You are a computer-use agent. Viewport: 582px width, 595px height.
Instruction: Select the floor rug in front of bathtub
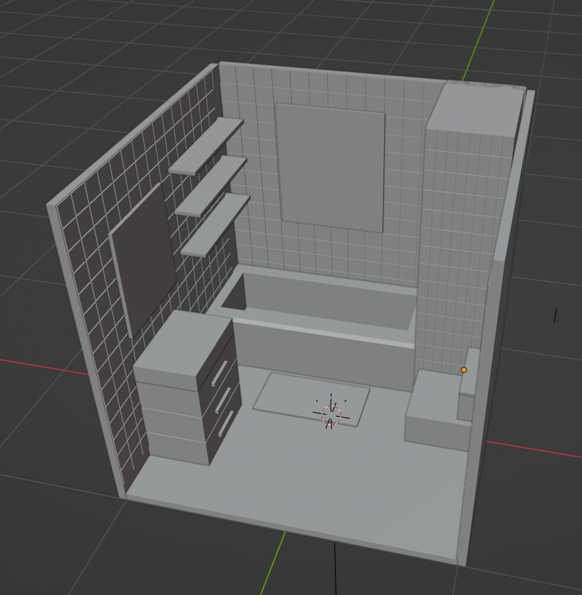[x=311, y=399]
